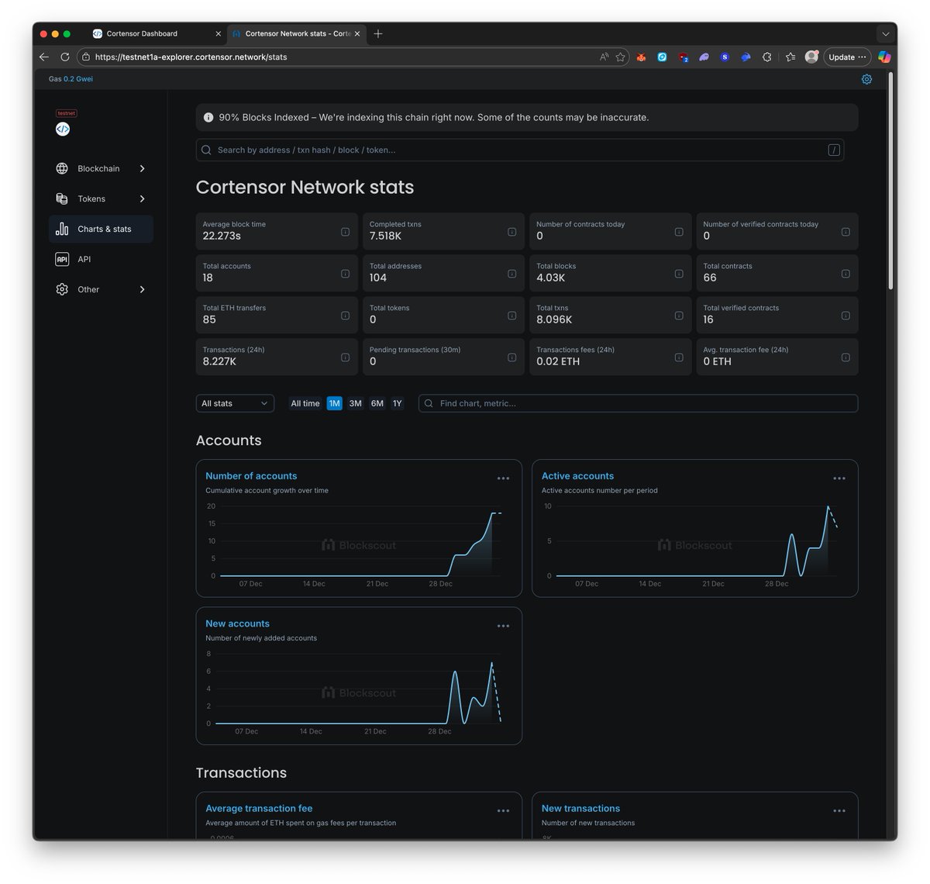Open the Tokens sidebar menu
930x884 pixels.
(101, 199)
